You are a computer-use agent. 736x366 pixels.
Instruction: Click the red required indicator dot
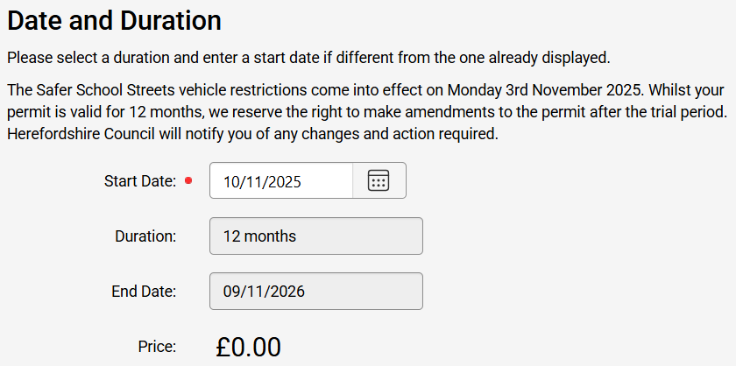click(188, 182)
